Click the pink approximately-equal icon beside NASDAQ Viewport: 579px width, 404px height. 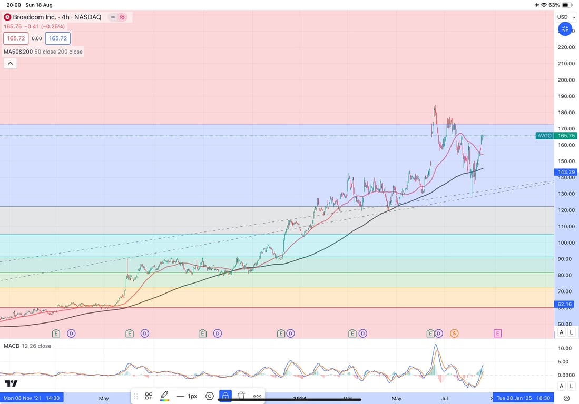click(122, 17)
